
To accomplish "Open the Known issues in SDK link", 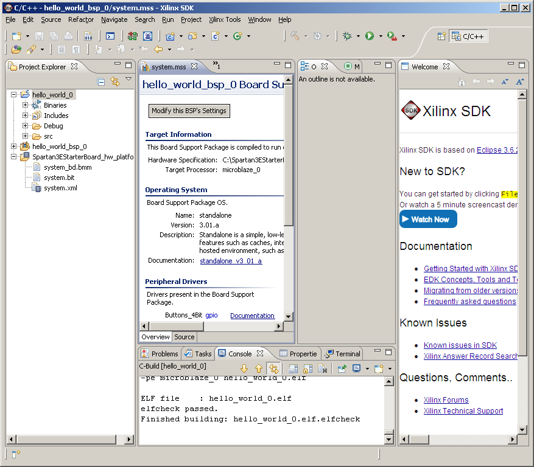I will click(x=460, y=345).
